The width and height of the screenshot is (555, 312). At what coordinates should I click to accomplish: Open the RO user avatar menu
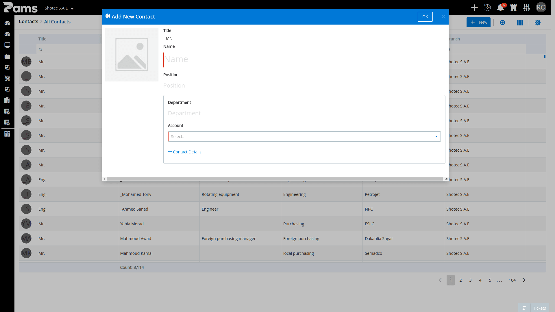pos(541,8)
